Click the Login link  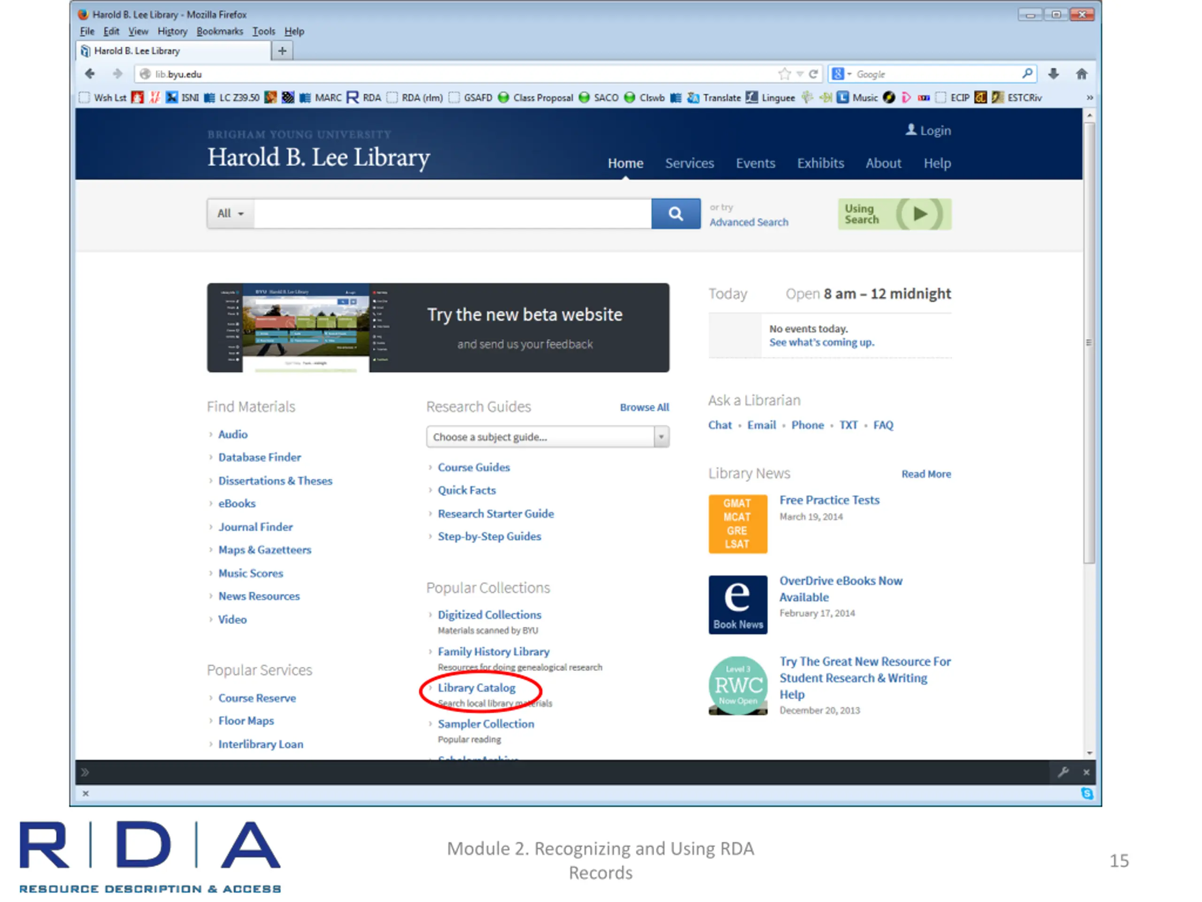[928, 131]
